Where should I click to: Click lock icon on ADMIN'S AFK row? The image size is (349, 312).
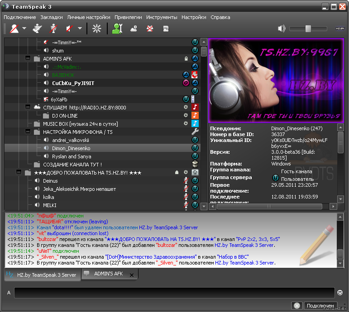click(186, 59)
